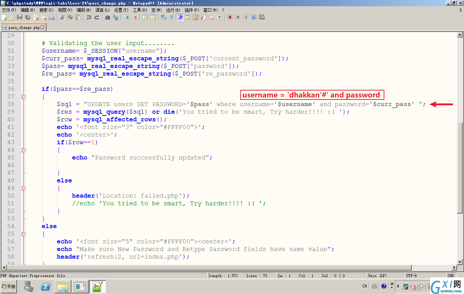Image resolution: width=464 pixels, height=294 pixels.
Task: Click vertical scrollbar up arrow
Action: click(460, 35)
